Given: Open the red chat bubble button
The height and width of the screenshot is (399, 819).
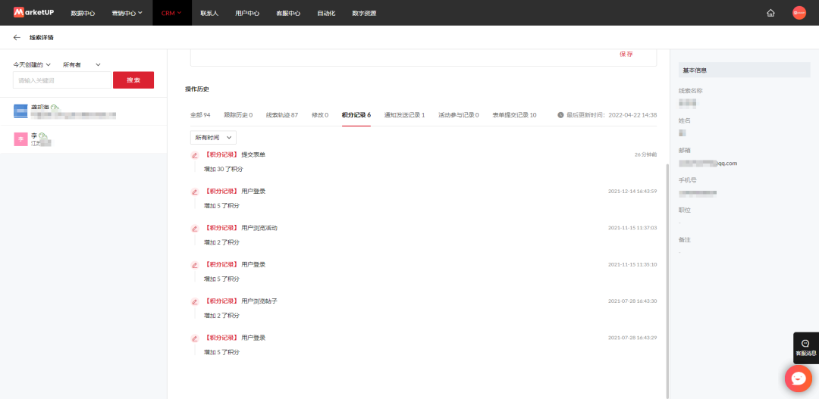Looking at the screenshot, I should pos(798,378).
